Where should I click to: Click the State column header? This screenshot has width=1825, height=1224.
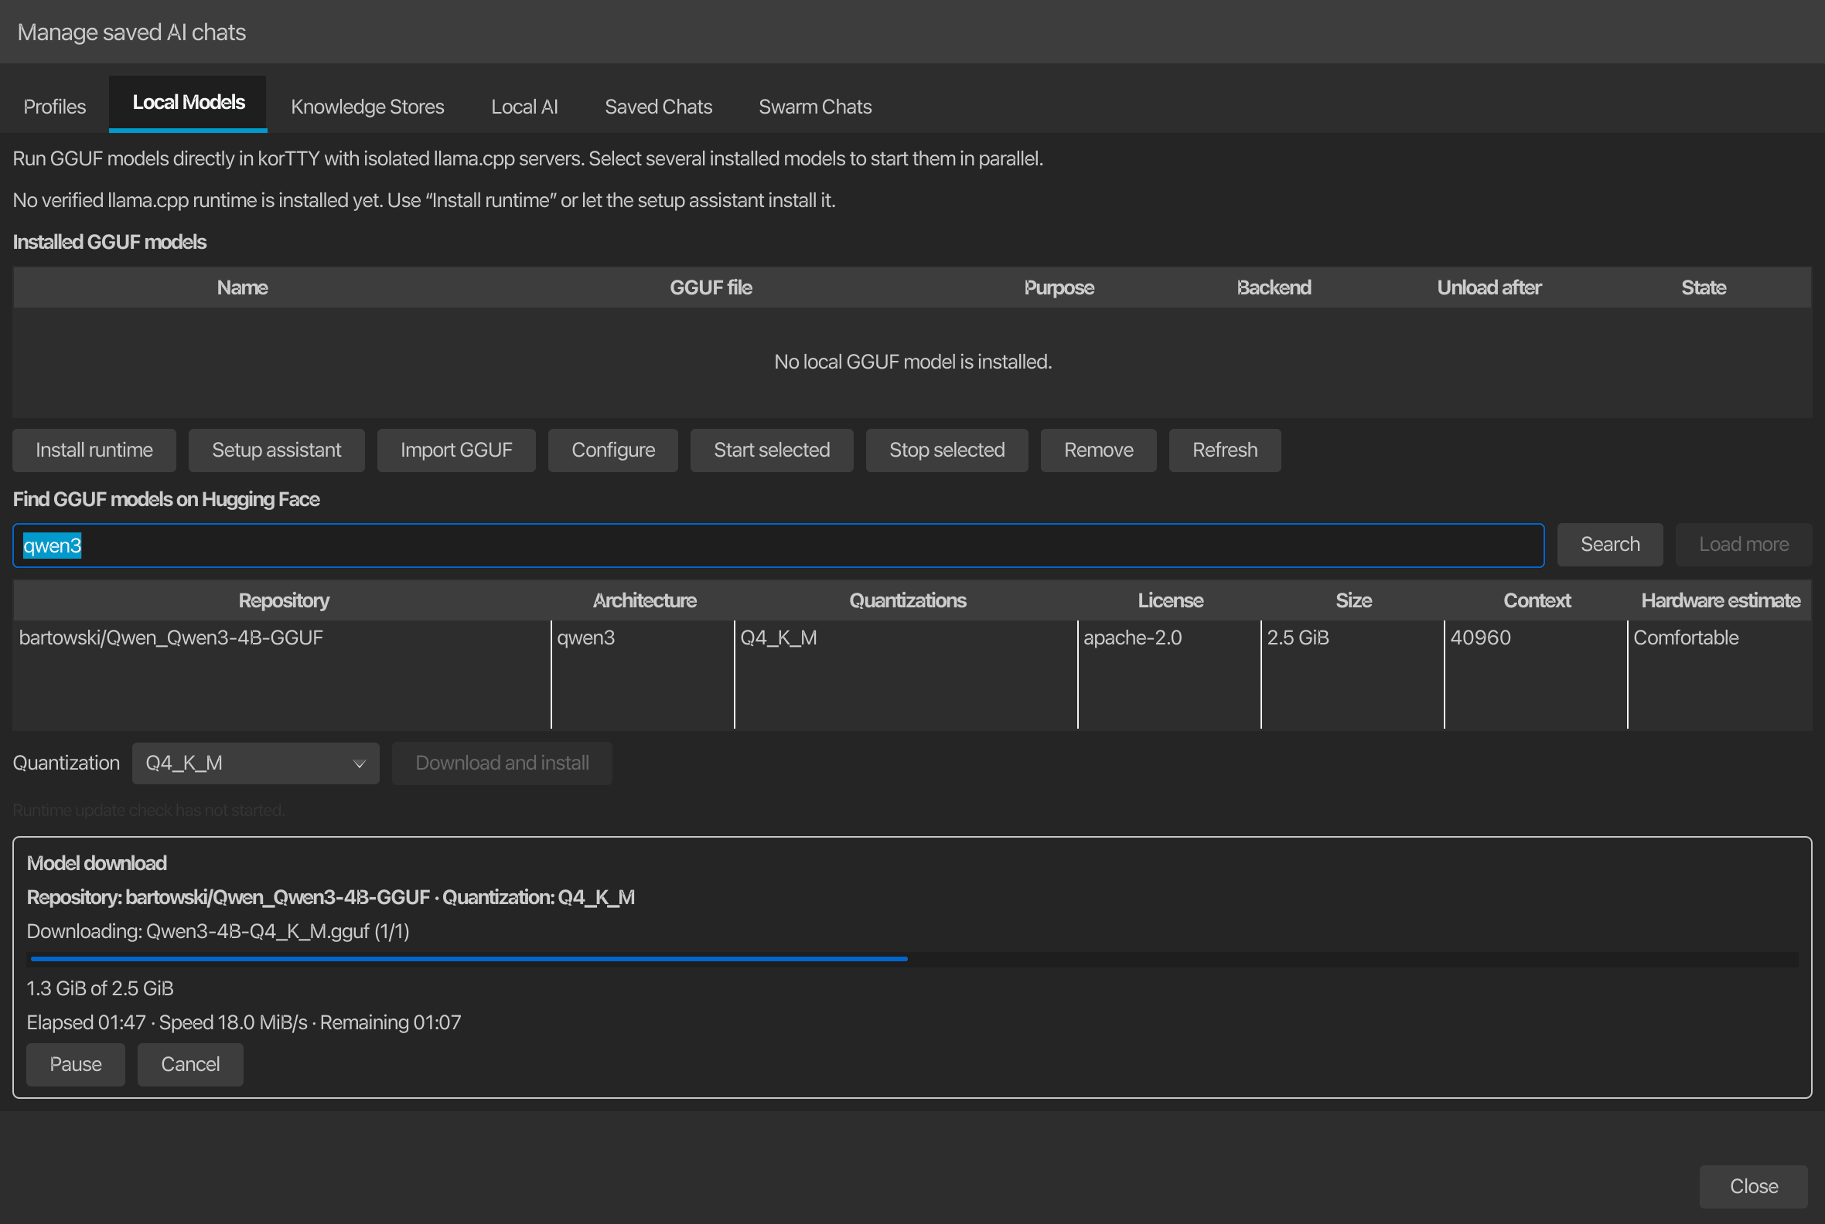pyautogui.click(x=1704, y=287)
